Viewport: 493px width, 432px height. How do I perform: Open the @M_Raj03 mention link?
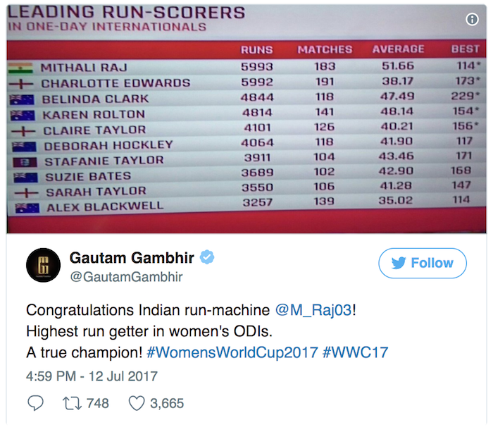pyautogui.click(x=315, y=311)
